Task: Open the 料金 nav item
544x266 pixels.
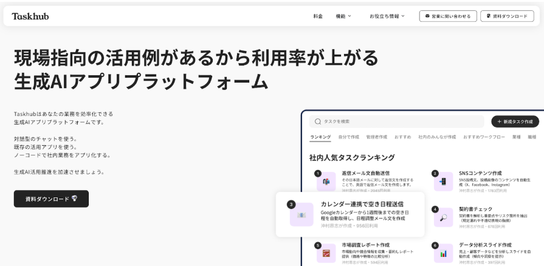Action: pyautogui.click(x=318, y=16)
